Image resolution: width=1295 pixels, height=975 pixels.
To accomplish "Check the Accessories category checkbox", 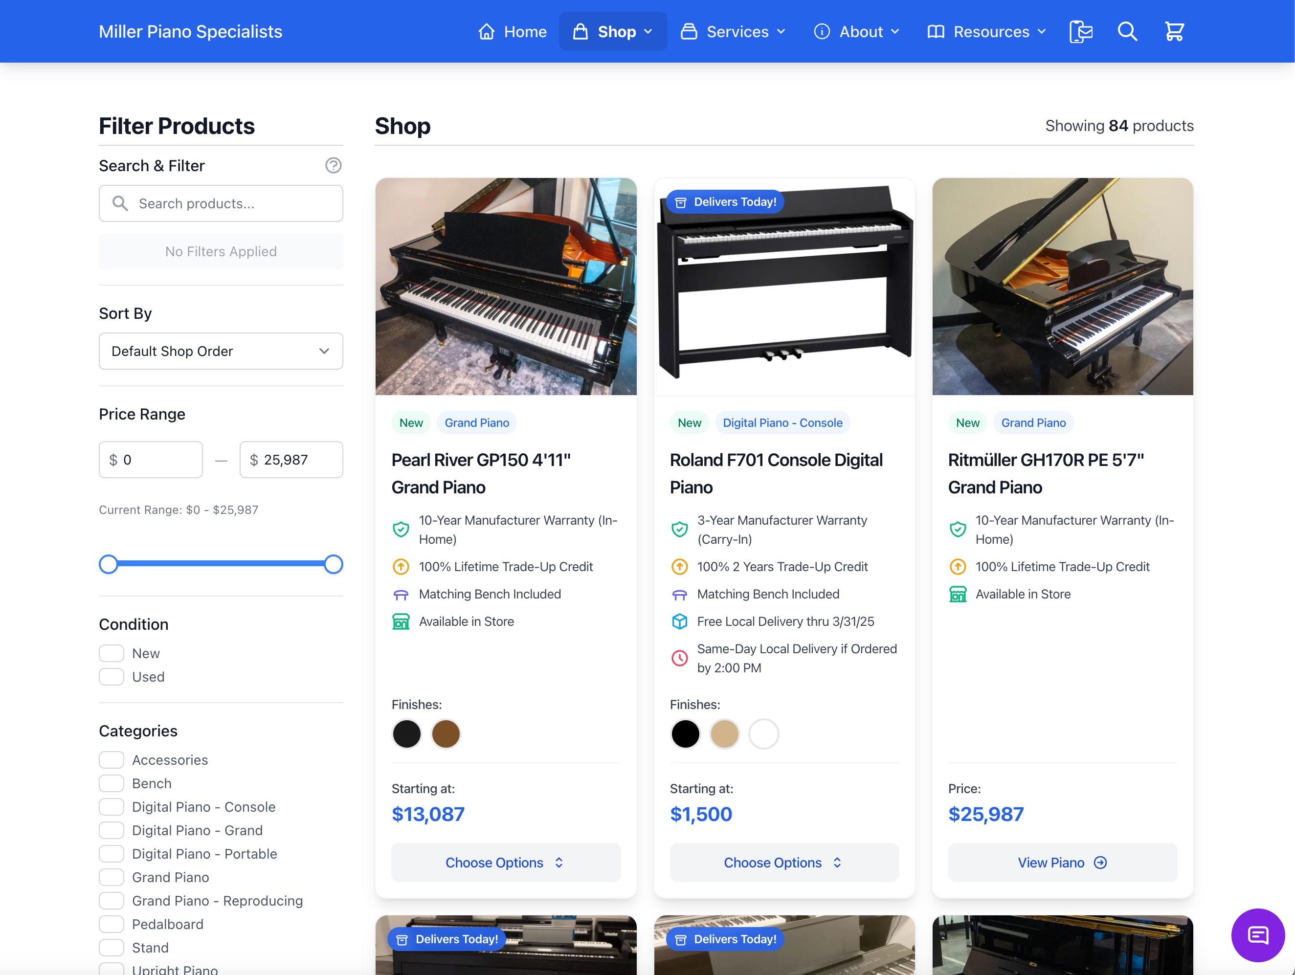I will point(111,760).
